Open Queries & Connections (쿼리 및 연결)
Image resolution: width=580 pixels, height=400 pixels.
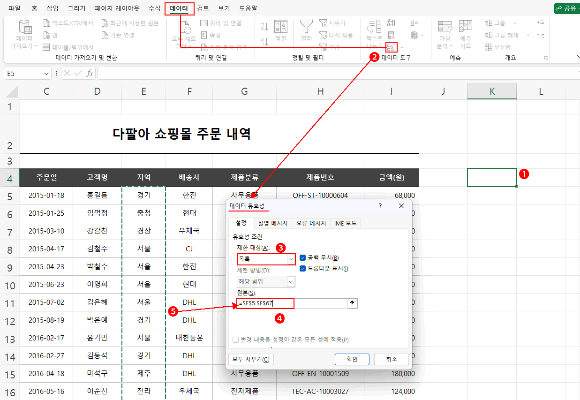pos(220,23)
